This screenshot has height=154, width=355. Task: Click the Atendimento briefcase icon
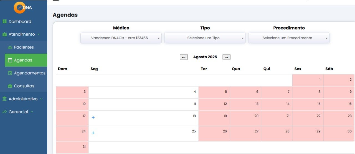point(4,34)
